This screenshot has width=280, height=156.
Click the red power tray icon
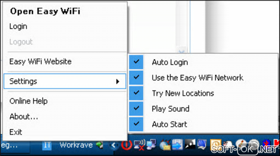coord(127,145)
